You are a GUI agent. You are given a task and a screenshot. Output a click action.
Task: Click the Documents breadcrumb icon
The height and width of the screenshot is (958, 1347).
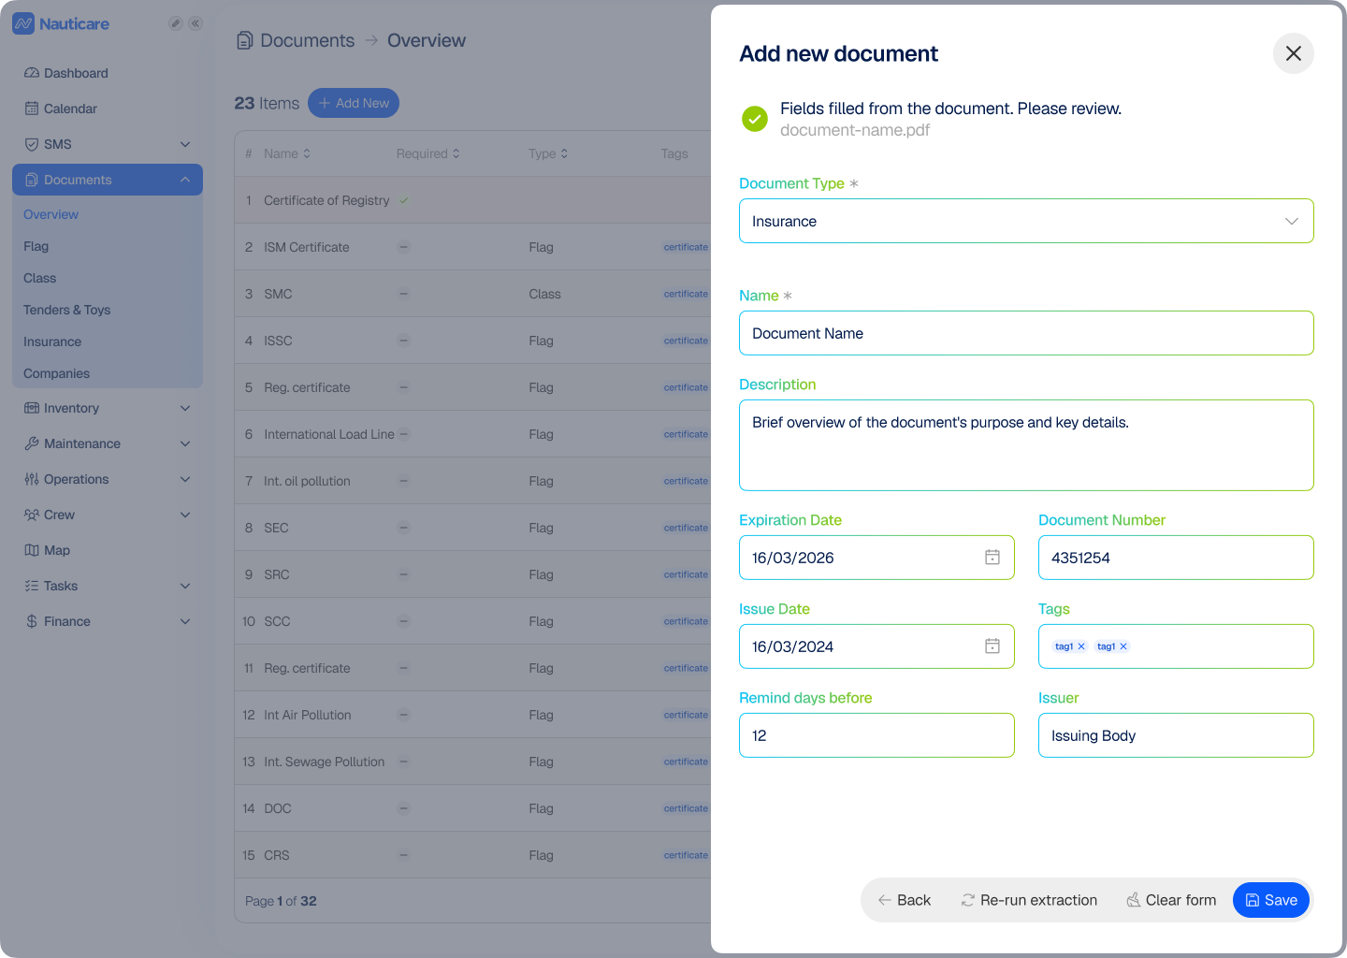245,40
